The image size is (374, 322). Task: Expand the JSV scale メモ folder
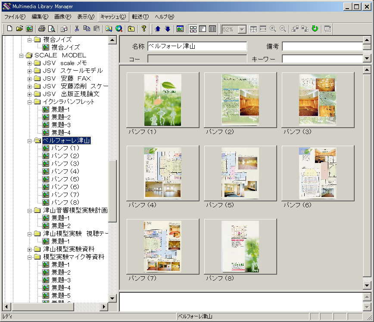tap(29, 63)
